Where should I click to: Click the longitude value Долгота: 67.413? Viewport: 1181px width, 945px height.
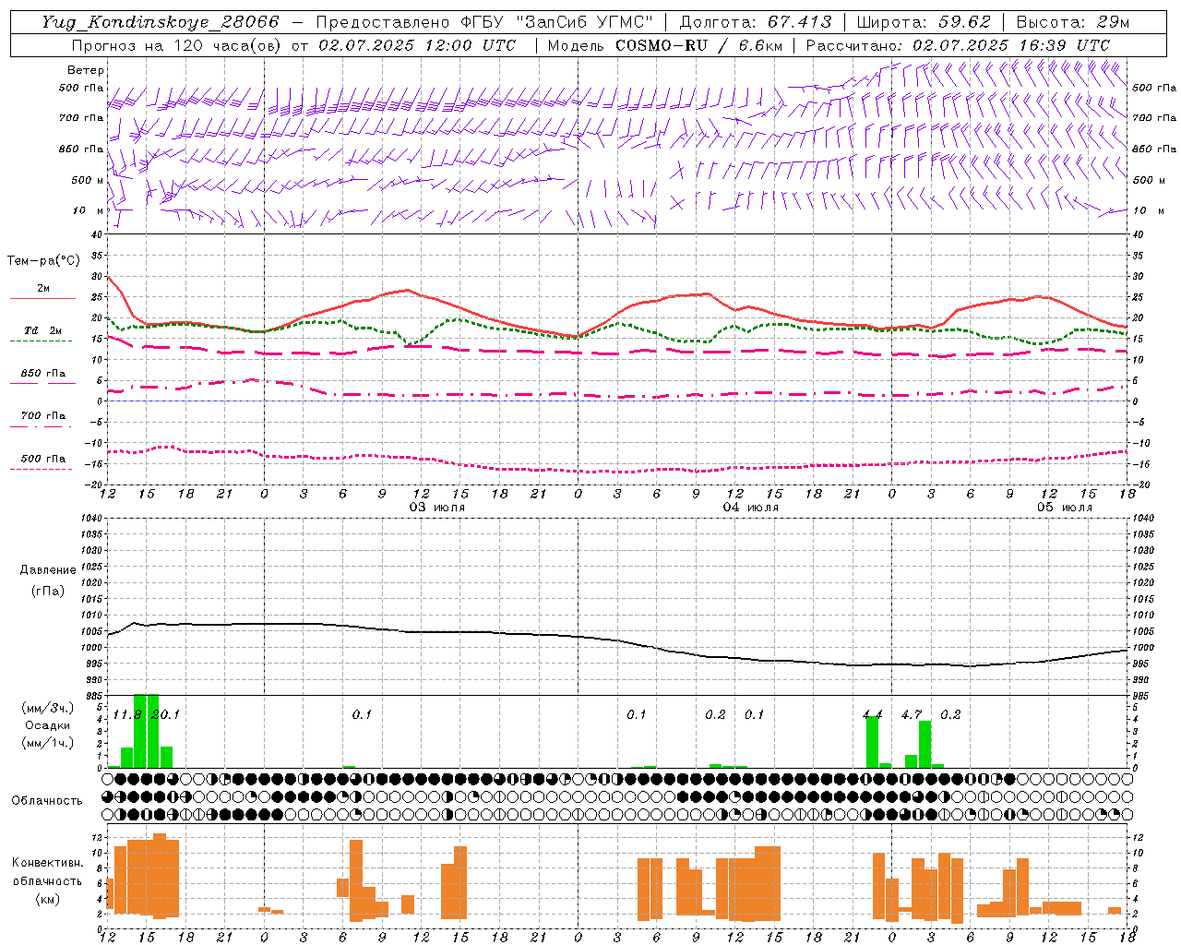[x=756, y=22]
